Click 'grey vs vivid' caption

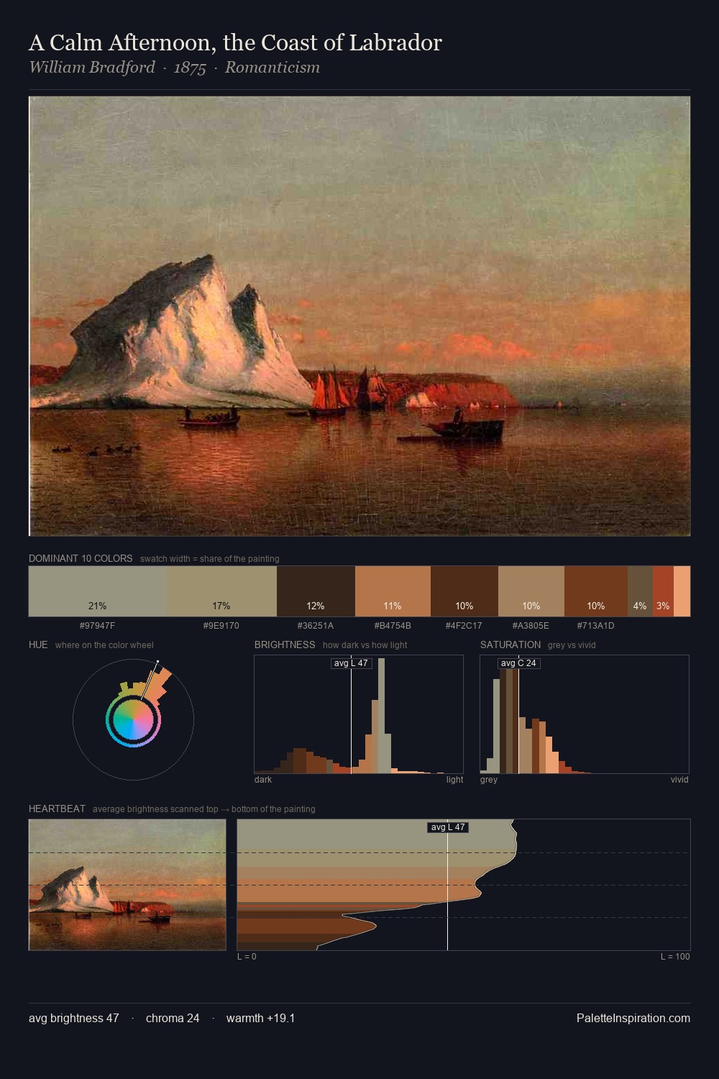point(572,645)
